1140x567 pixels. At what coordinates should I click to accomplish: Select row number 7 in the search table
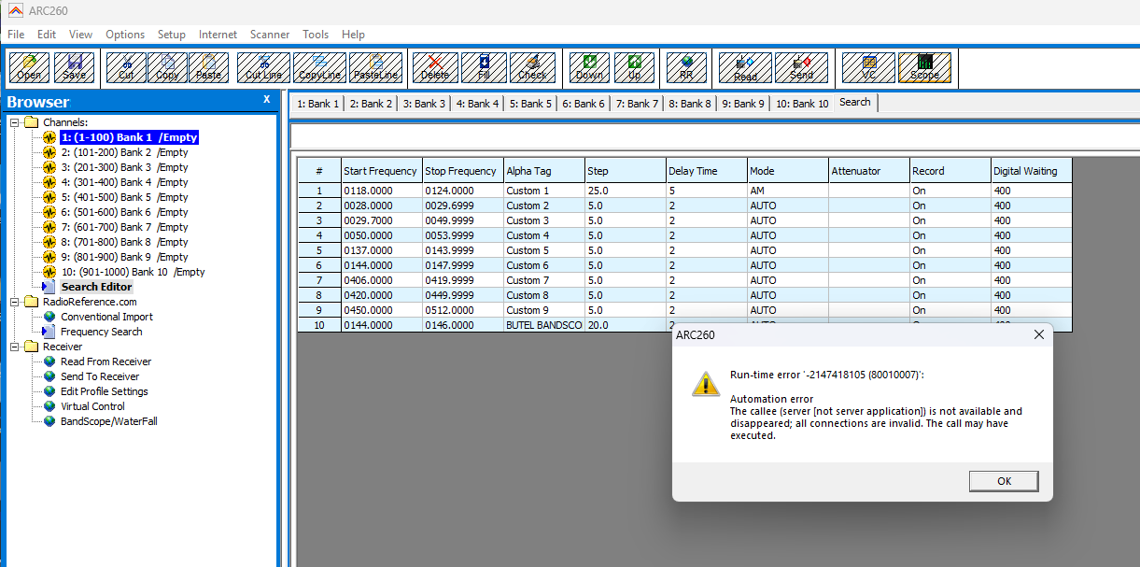[319, 280]
